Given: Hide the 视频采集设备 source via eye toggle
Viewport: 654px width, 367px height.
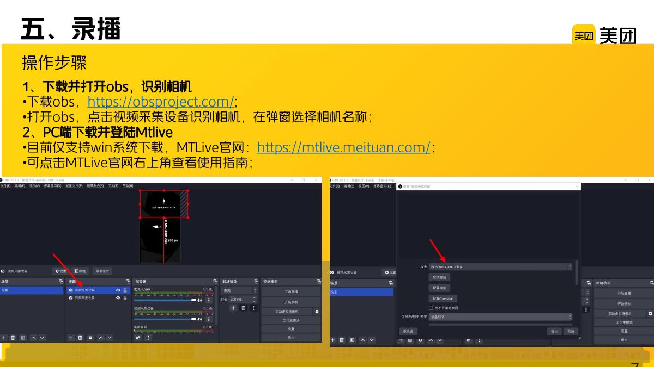Looking at the screenshot, I should pos(118,298).
